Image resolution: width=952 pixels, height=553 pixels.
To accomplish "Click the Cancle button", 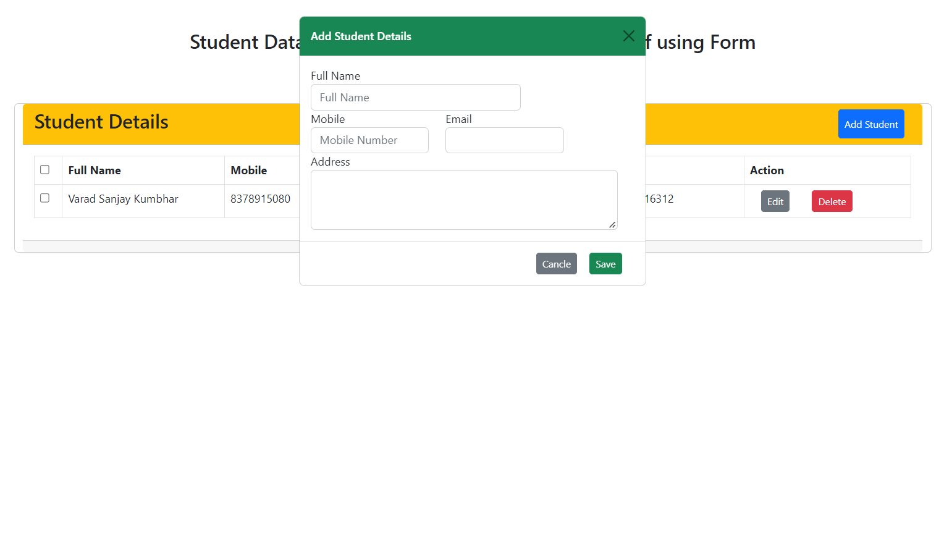I will (x=555, y=263).
